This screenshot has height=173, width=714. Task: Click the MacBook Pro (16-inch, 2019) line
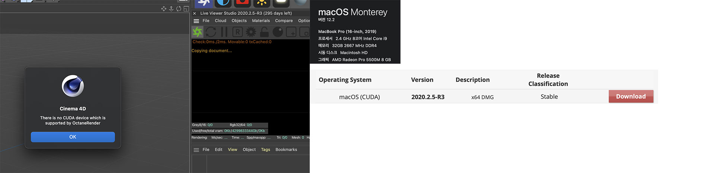click(347, 31)
